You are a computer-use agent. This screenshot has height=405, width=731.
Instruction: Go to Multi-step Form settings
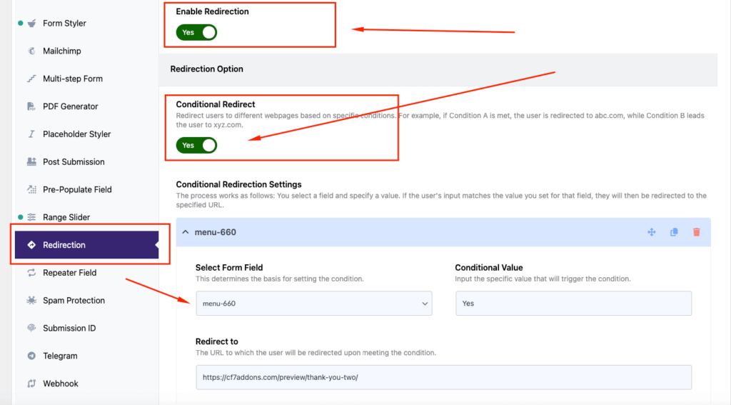coord(72,79)
